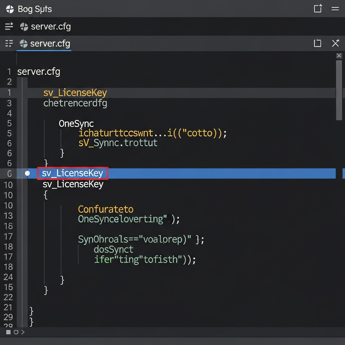Click sV_Synnc.trottut line
Image resolution: width=345 pixels, height=345 pixels.
tap(118, 143)
